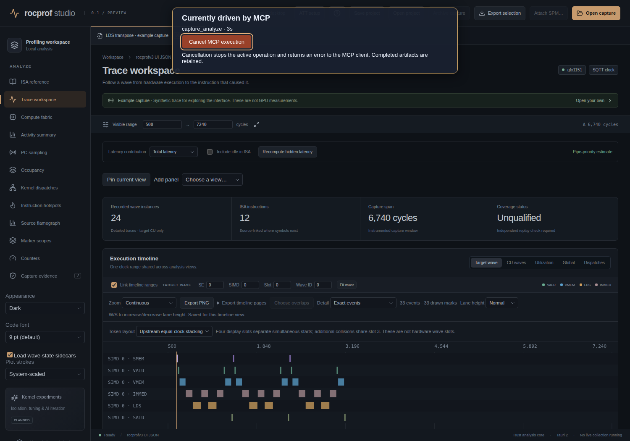Click the Capture evidence shield icon

point(13,276)
